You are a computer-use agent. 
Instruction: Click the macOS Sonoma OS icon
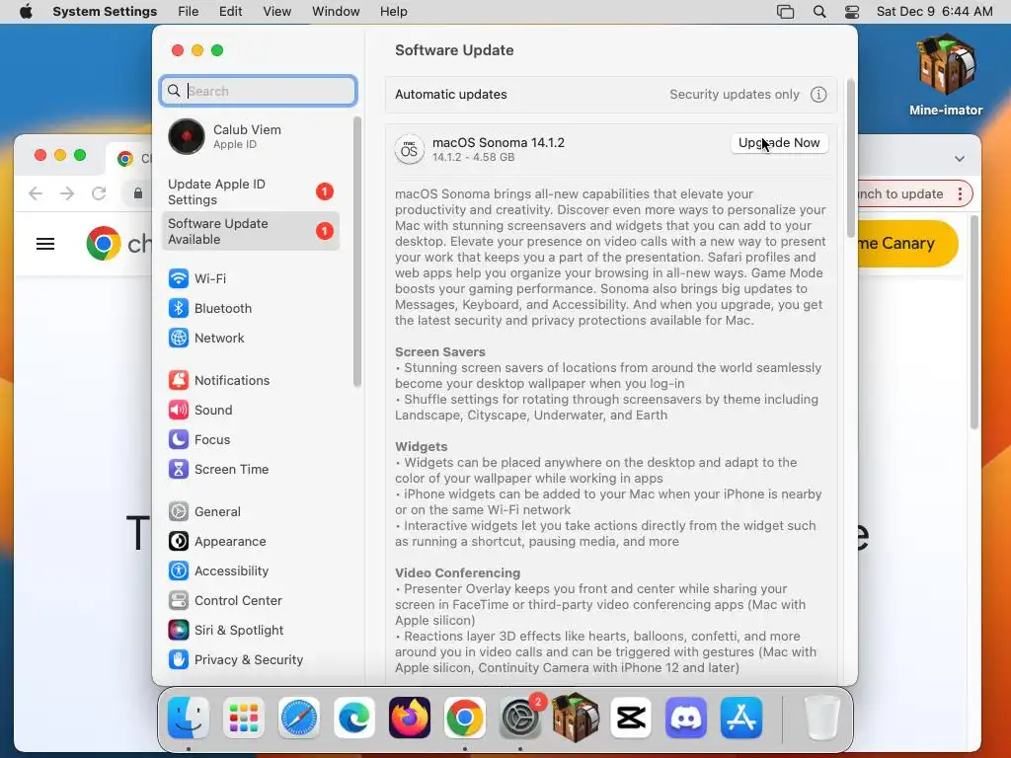pos(410,150)
